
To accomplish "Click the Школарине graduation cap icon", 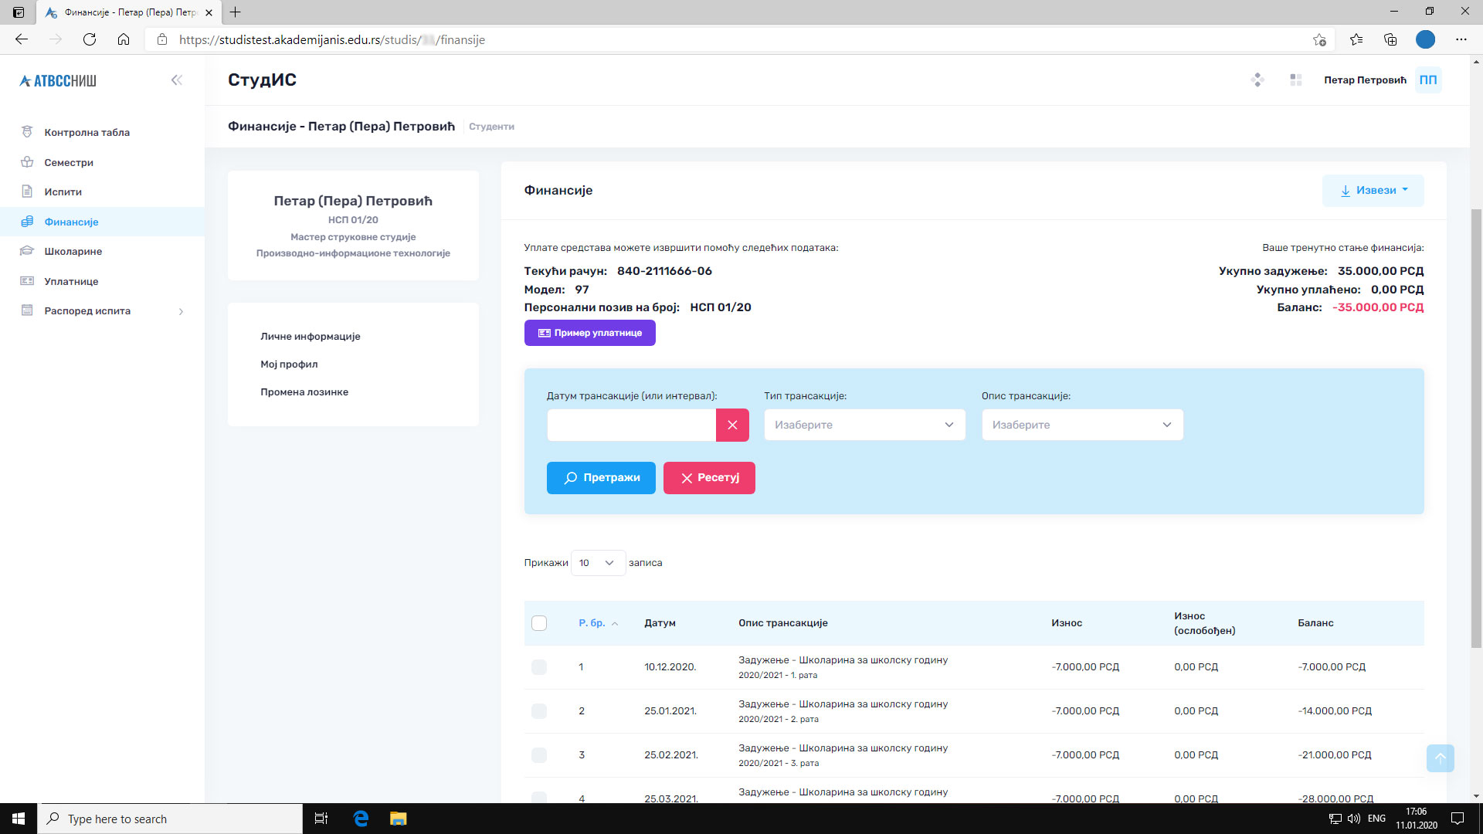I will 27,251.
